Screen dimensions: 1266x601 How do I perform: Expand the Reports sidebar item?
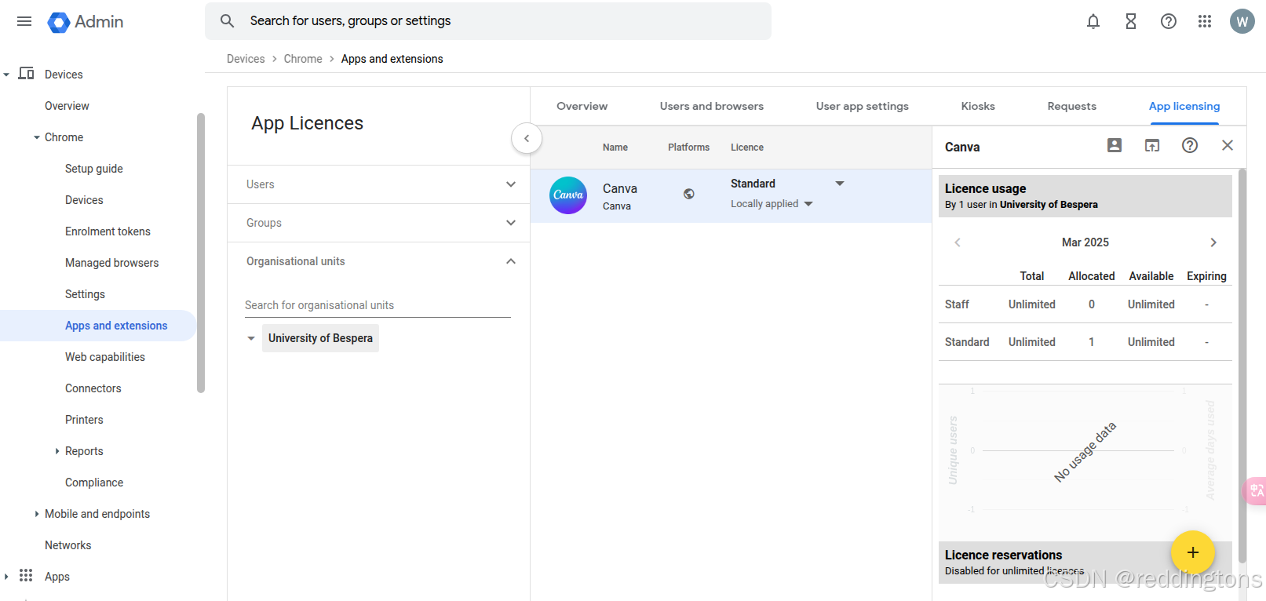pos(57,451)
